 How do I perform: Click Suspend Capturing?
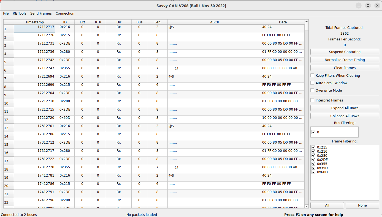click(345, 52)
